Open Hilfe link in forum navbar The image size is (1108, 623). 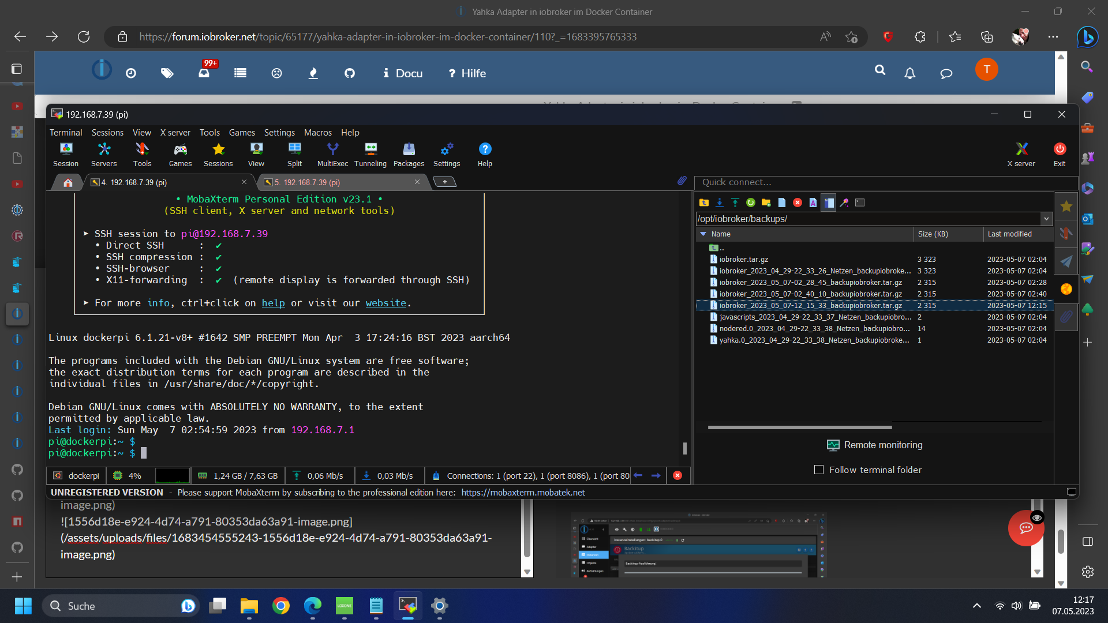467,73
